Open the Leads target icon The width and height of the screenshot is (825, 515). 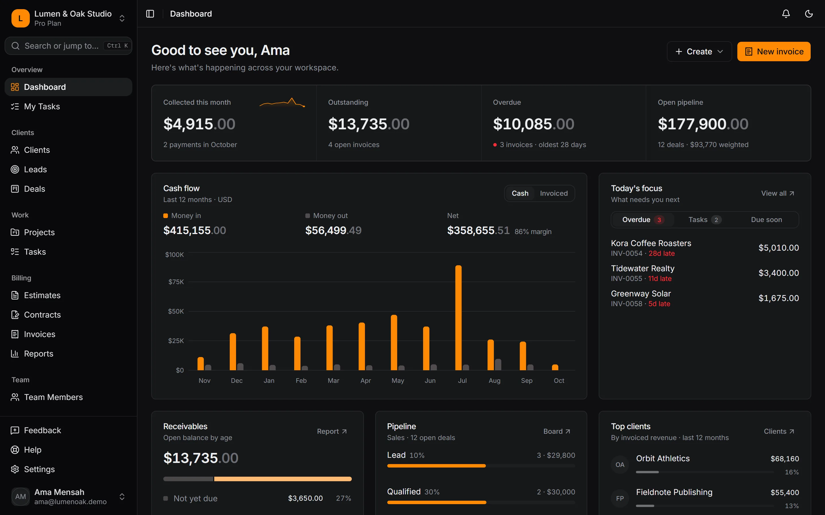click(x=15, y=169)
